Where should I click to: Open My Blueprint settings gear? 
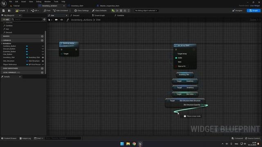pos(44,20)
